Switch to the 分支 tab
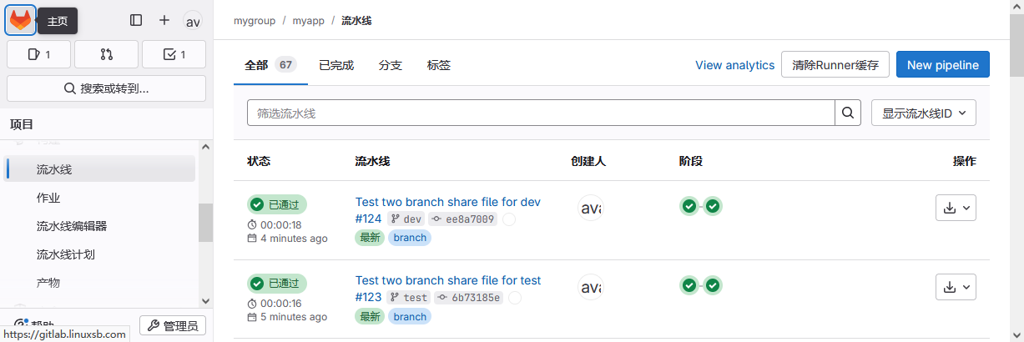The width and height of the screenshot is (1024, 342). pyautogui.click(x=391, y=65)
